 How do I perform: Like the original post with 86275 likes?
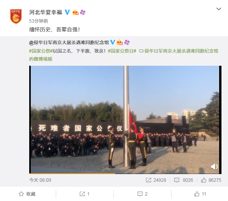click(x=211, y=180)
